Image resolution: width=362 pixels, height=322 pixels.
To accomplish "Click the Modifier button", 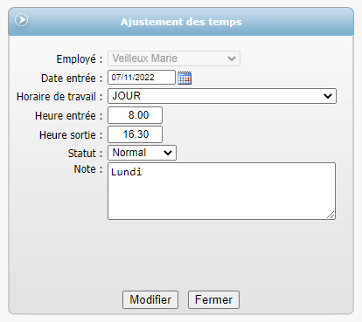I will click(x=150, y=299).
